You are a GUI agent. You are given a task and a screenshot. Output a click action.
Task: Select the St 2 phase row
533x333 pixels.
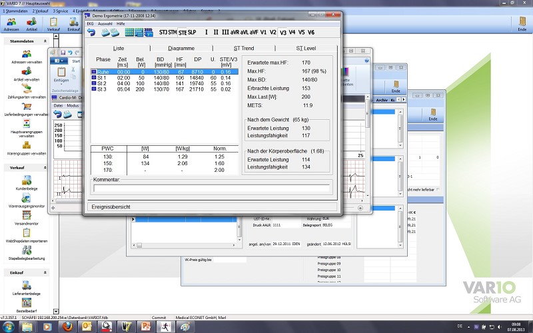tap(102, 83)
